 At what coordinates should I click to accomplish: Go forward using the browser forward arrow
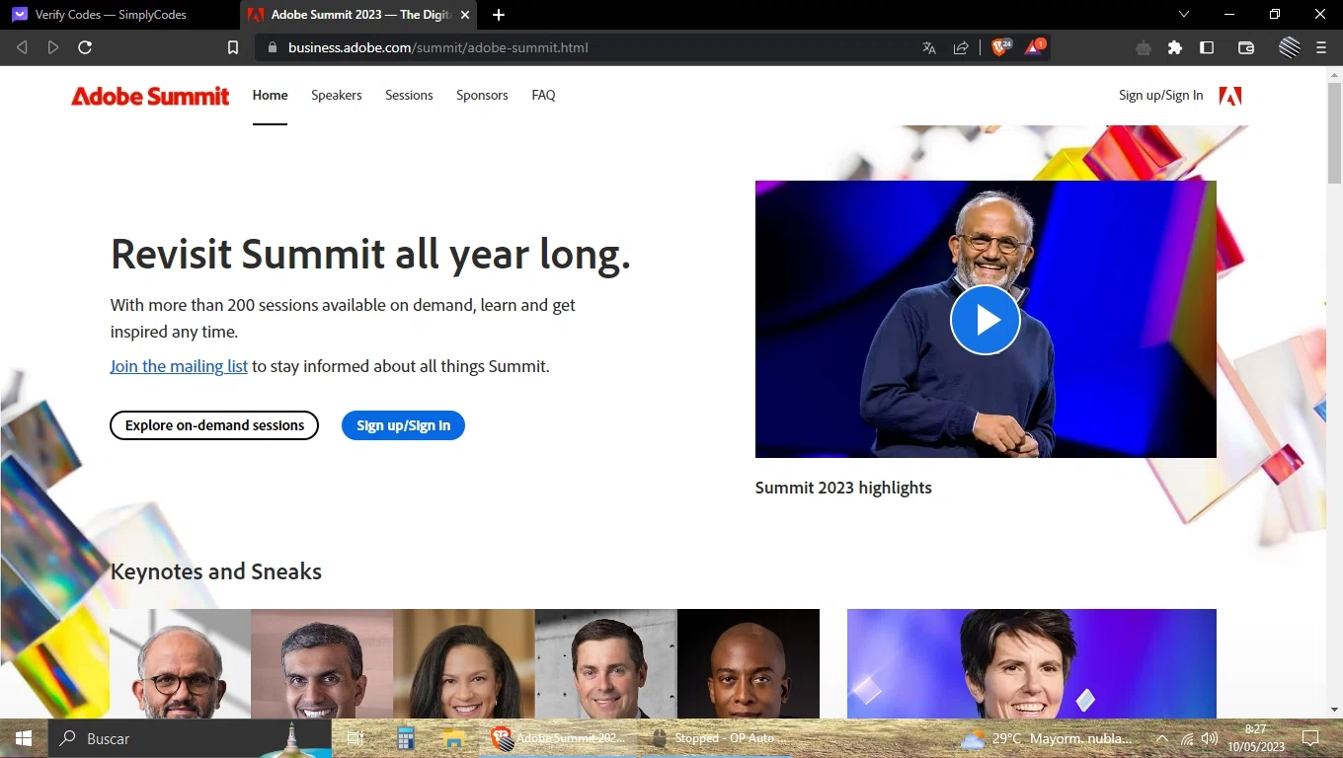point(53,47)
